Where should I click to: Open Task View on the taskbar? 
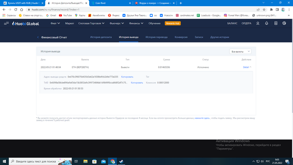[x=76, y=161]
